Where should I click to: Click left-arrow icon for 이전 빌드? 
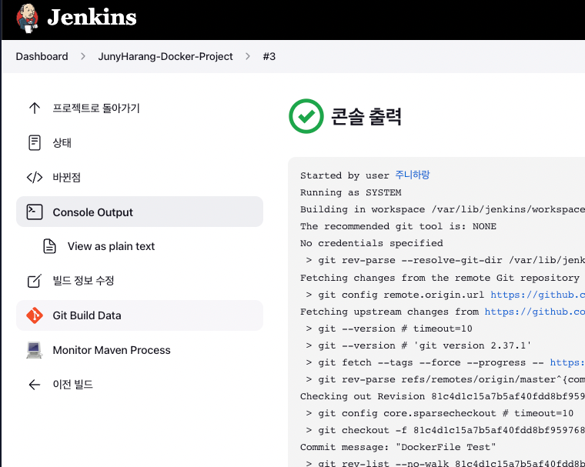coord(35,384)
